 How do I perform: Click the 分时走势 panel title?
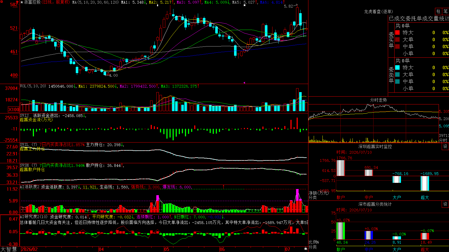pyautogui.click(x=379, y=100)
